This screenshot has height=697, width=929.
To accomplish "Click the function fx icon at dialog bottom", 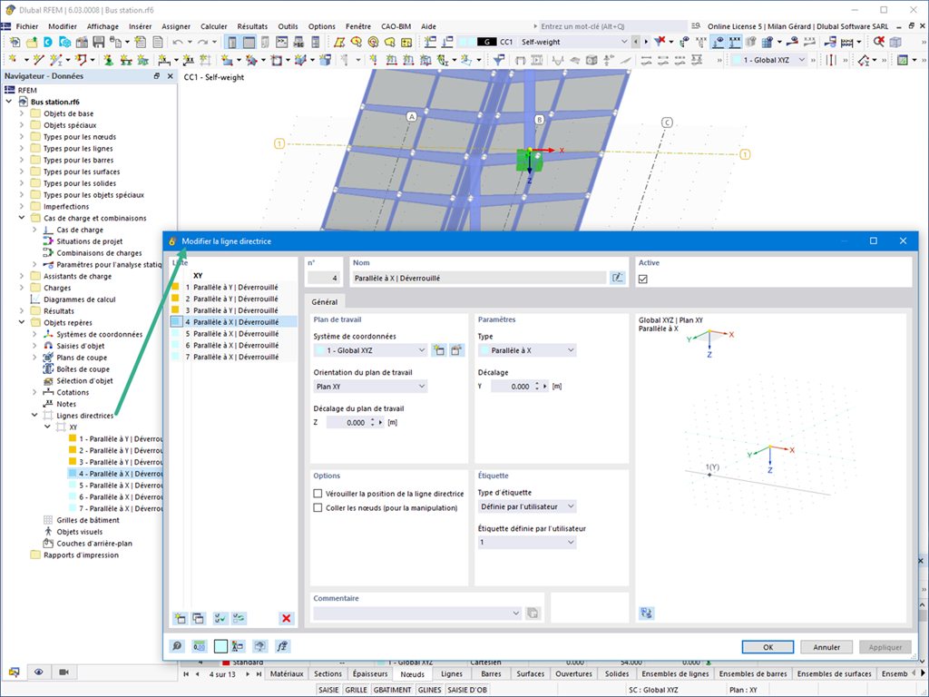I will [283, 646].
